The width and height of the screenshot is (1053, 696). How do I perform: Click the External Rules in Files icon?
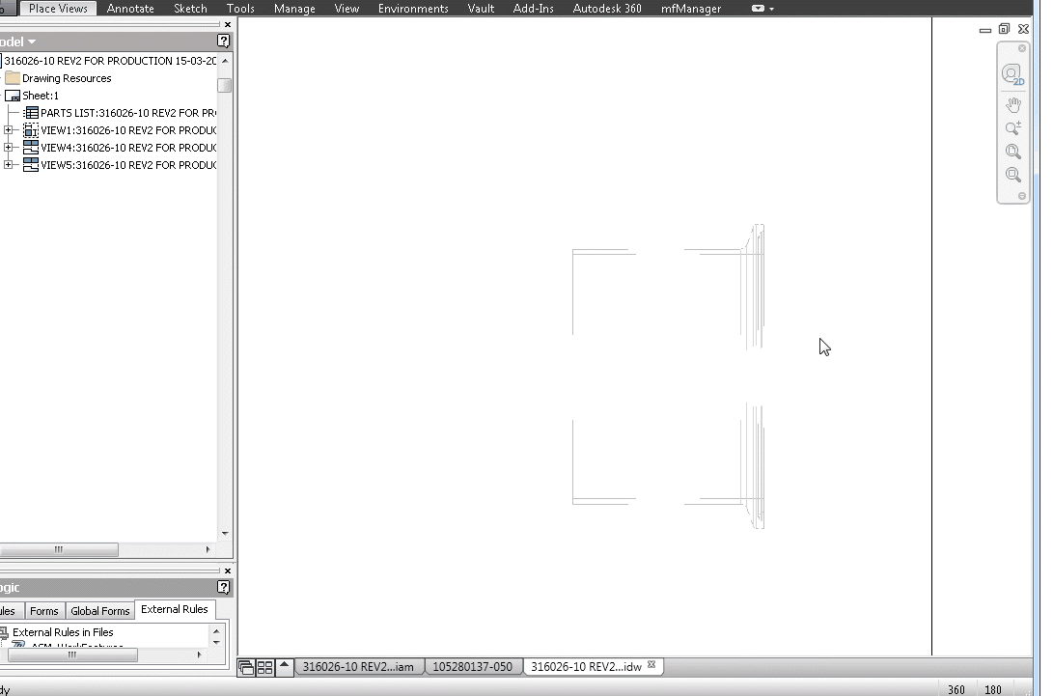7,632
